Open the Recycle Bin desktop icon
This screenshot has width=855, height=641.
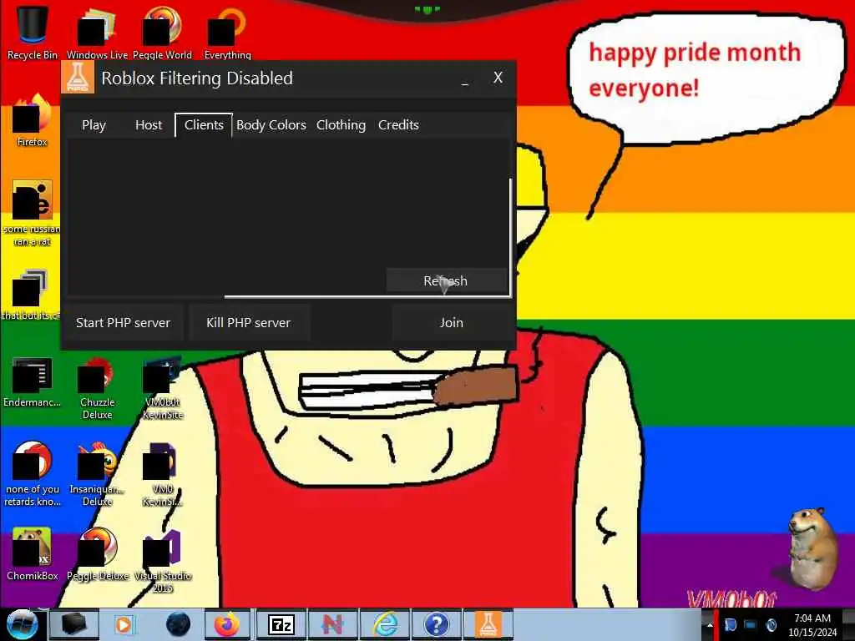click(x=33, y=32)
